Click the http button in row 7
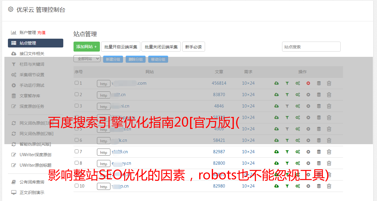Image resolution: width=377 pixels, height=201 pixels. (104, 152)
